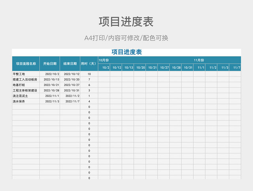This screenshot has height=191, width=253.
Task: Select the 平整工地 task name cell
Action: 26,74
